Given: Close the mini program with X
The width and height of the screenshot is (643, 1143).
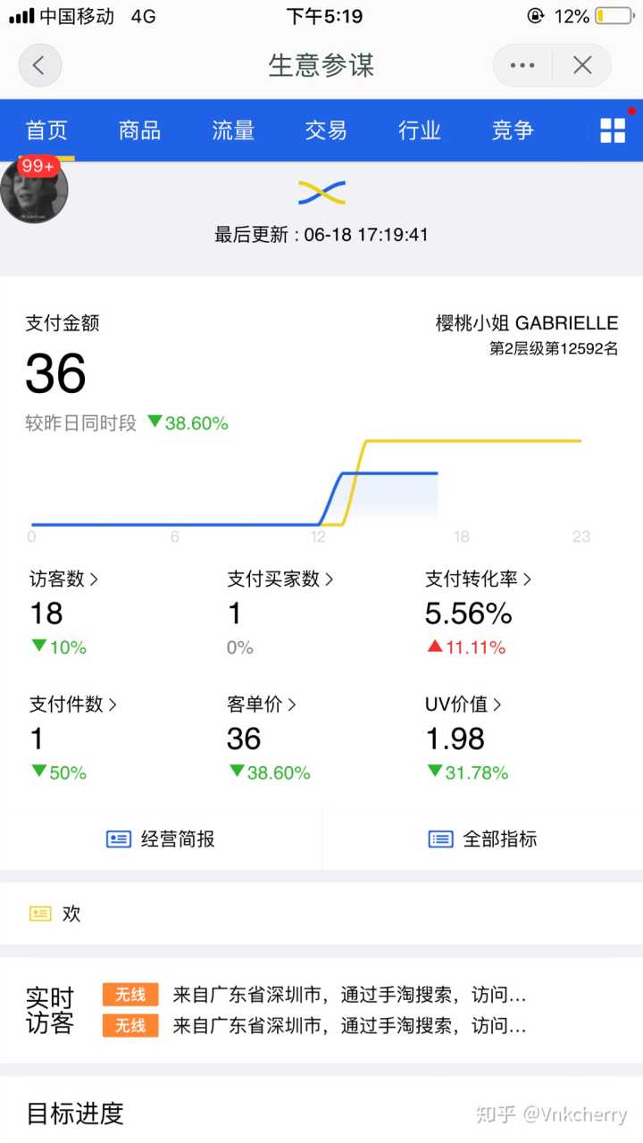Looking at the screenshot, I should (582, 65).
